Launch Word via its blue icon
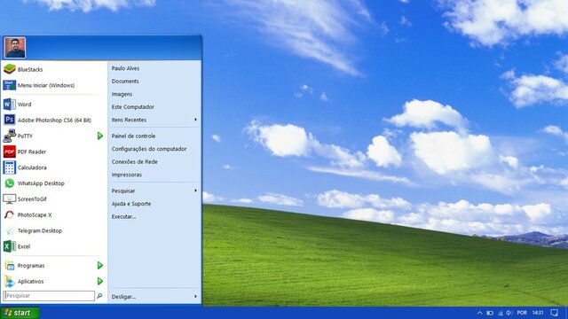 10,105
